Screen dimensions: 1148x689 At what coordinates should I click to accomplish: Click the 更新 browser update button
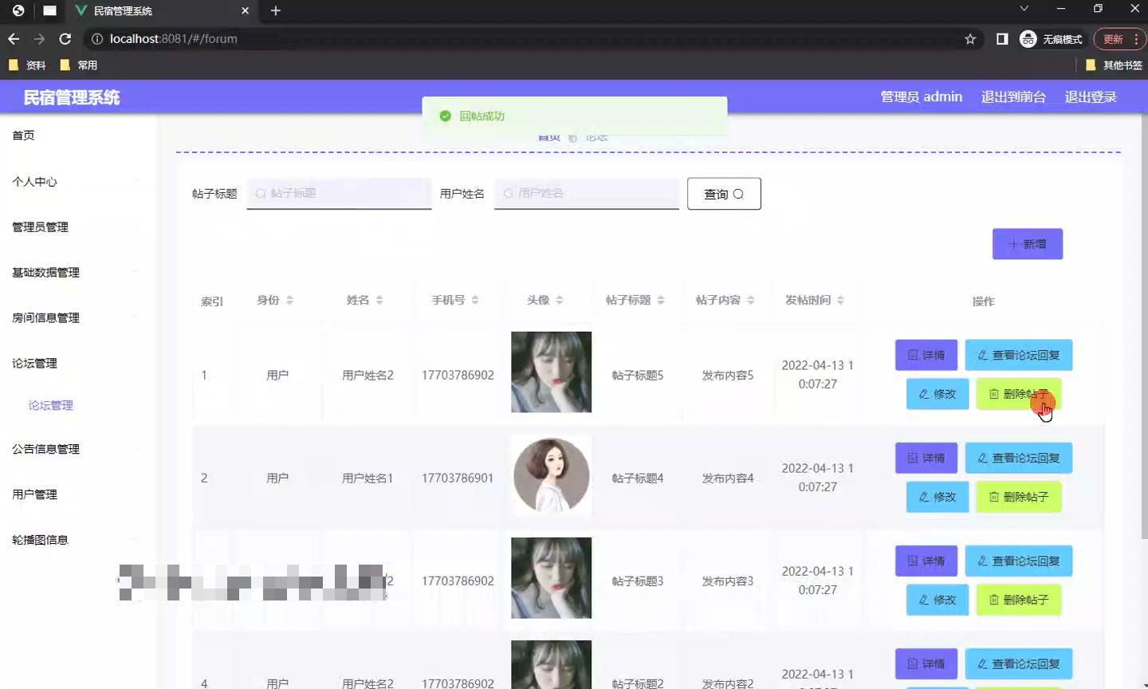coord(1119,39)
